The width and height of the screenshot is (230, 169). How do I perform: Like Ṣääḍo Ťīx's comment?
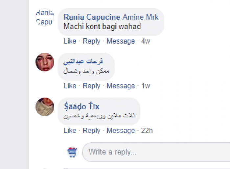click(x=70, y=131)
